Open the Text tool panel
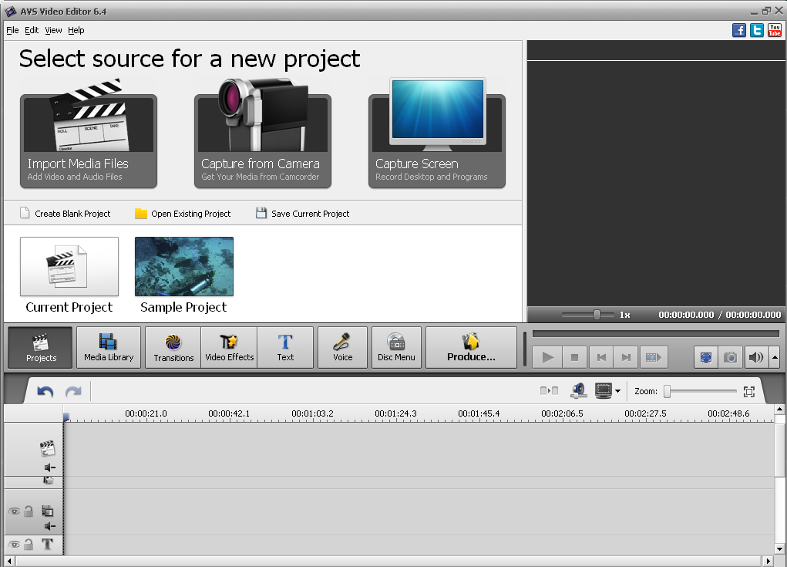Image resolution: width=787 pixels, height=567 pixels. [x=285, y=348]
